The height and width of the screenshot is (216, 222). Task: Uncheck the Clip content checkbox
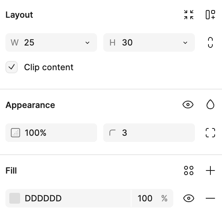pyautogui.click(x=12, y=67)
